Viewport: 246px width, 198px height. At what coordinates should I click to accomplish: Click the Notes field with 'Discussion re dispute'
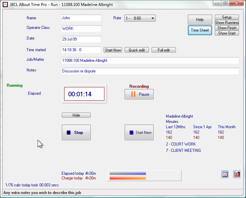click(150, 71)
